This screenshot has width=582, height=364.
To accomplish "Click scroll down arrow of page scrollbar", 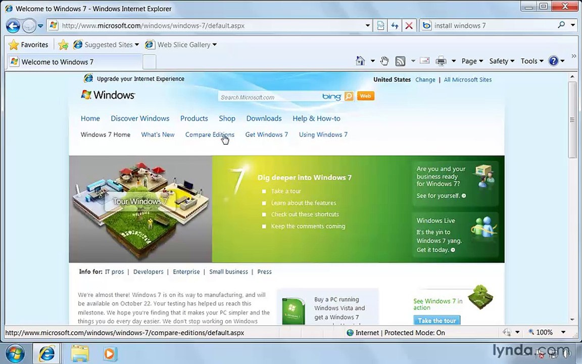I will tap(572, 320).
